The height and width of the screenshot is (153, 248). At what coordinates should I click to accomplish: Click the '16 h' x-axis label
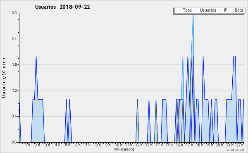pyautogui.click(x=179, y=145)
